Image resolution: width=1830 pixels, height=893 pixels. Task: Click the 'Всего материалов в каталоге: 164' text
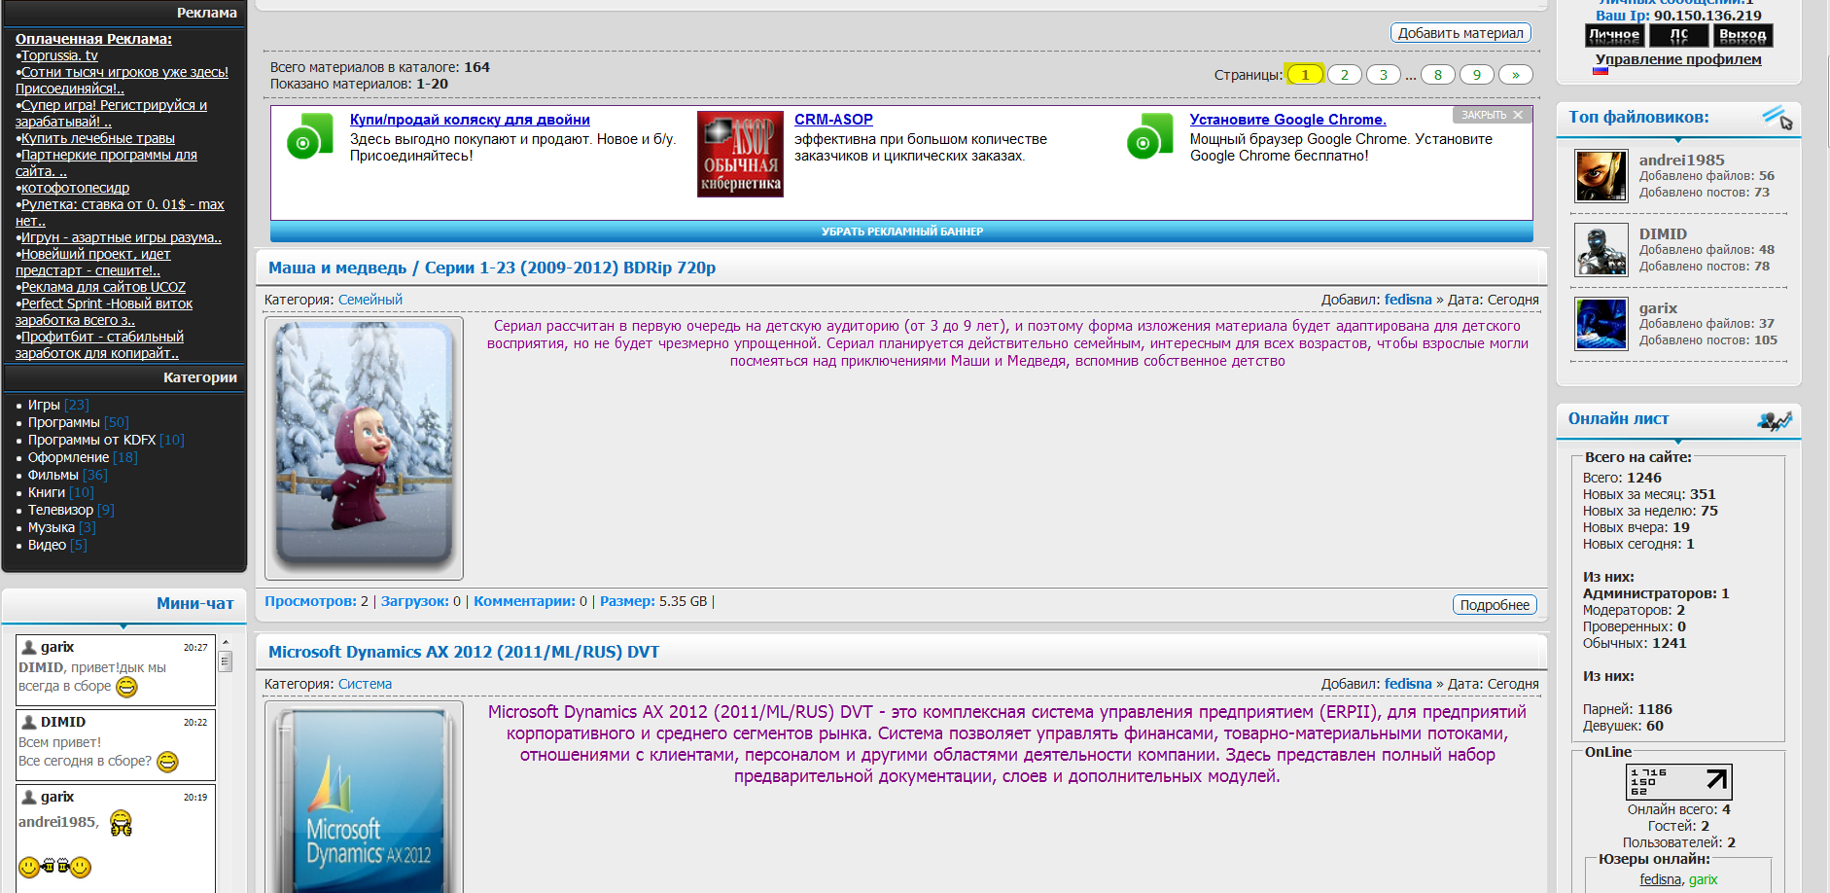380,67
